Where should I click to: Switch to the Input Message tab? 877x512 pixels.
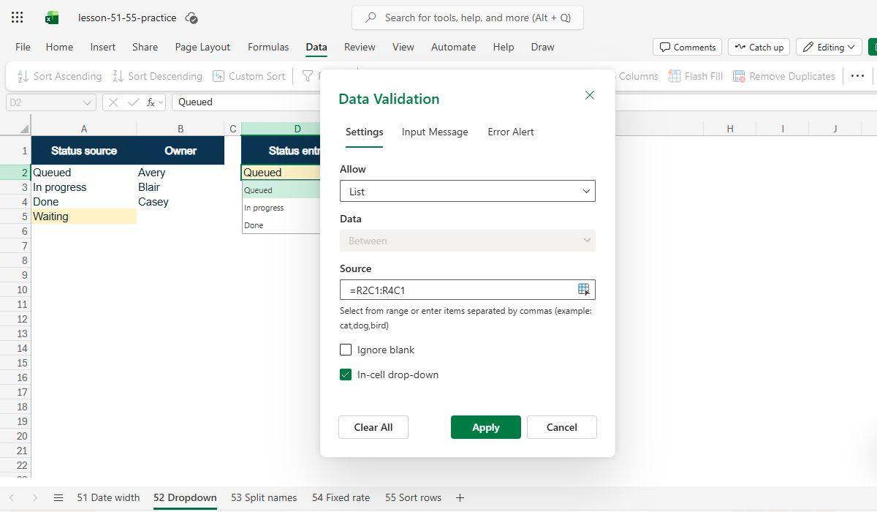[x=435, y=132]
